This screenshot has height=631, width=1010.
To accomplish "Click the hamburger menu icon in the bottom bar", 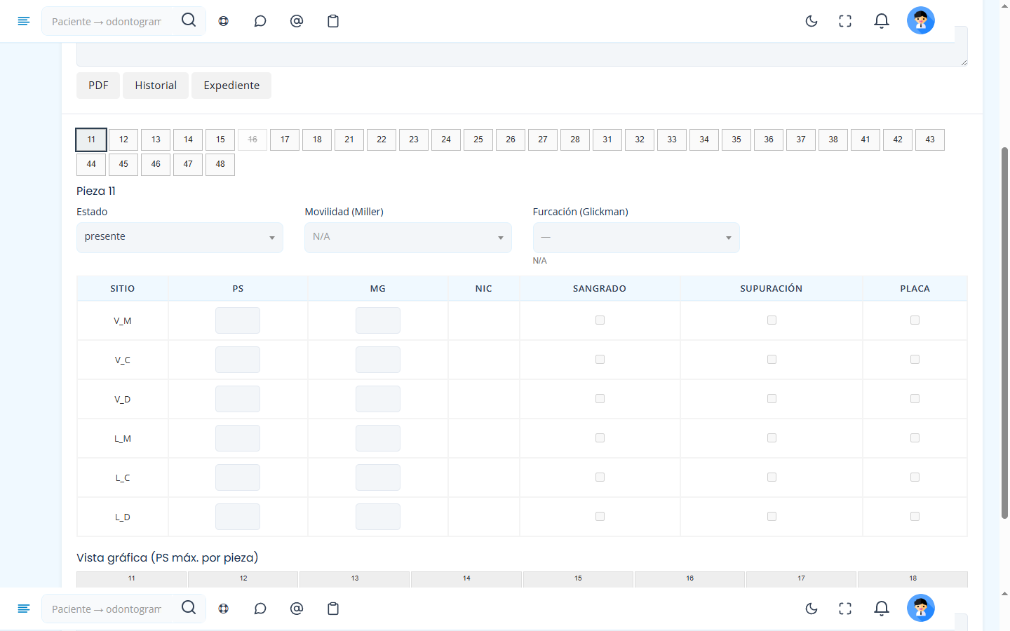I will (23, 609).
